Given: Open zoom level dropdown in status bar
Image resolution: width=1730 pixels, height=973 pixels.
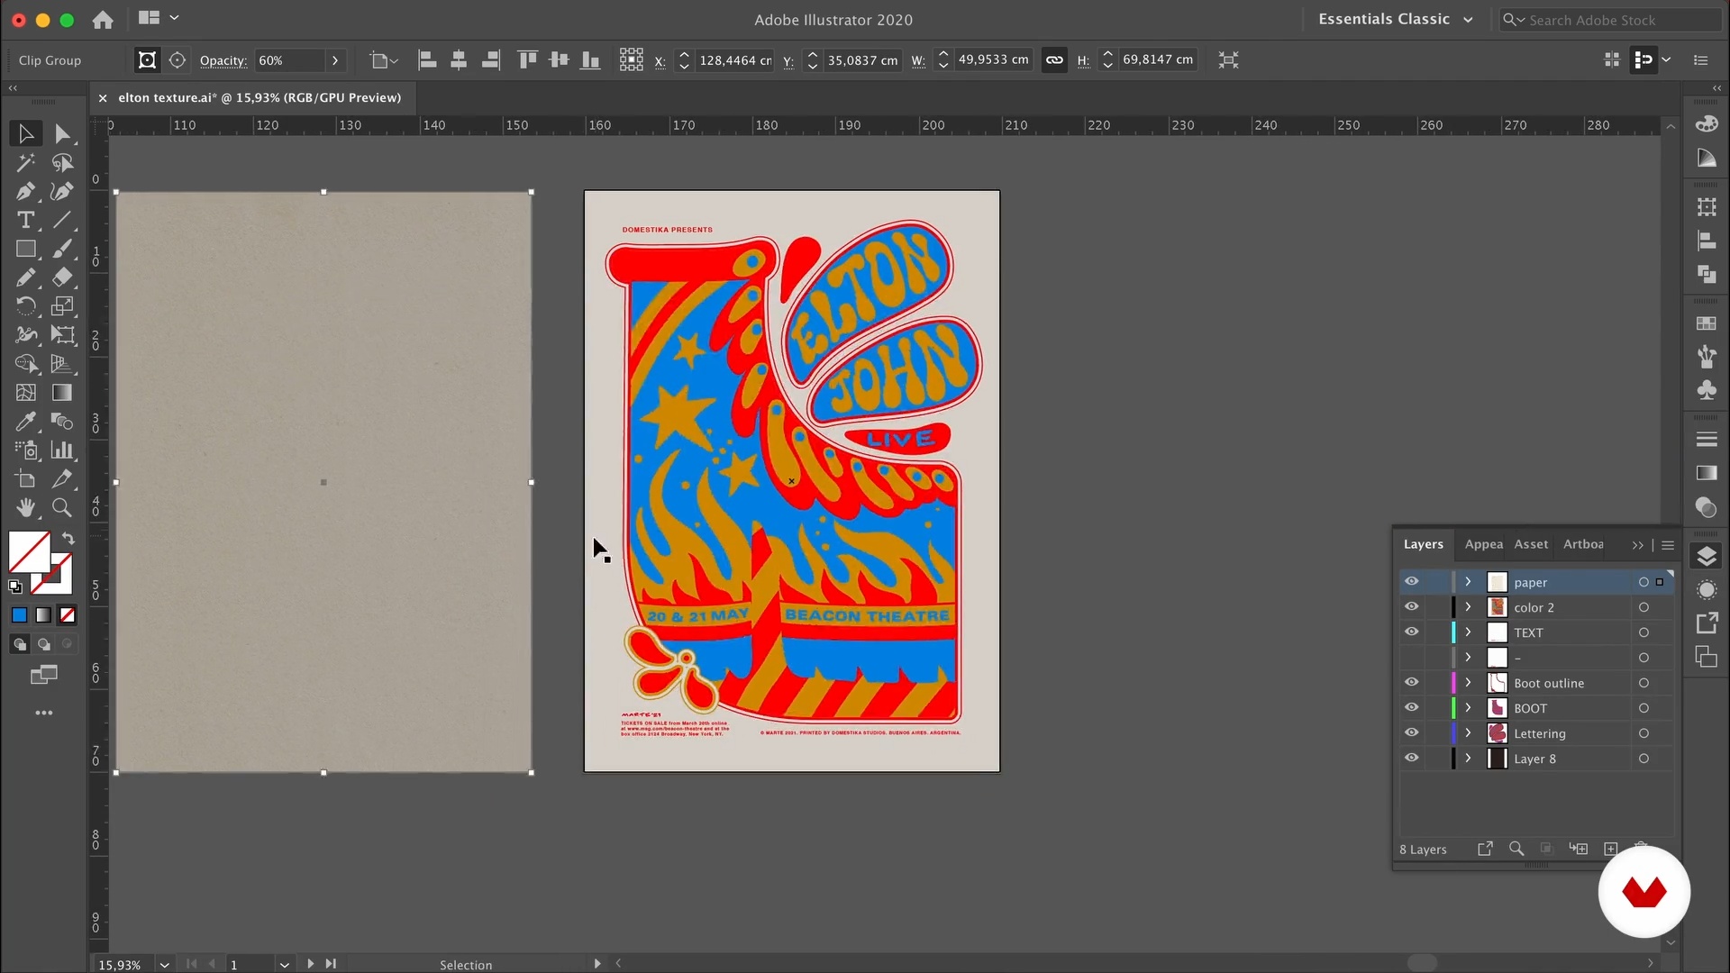Looking at the screenshot, I should pos(164,964).
